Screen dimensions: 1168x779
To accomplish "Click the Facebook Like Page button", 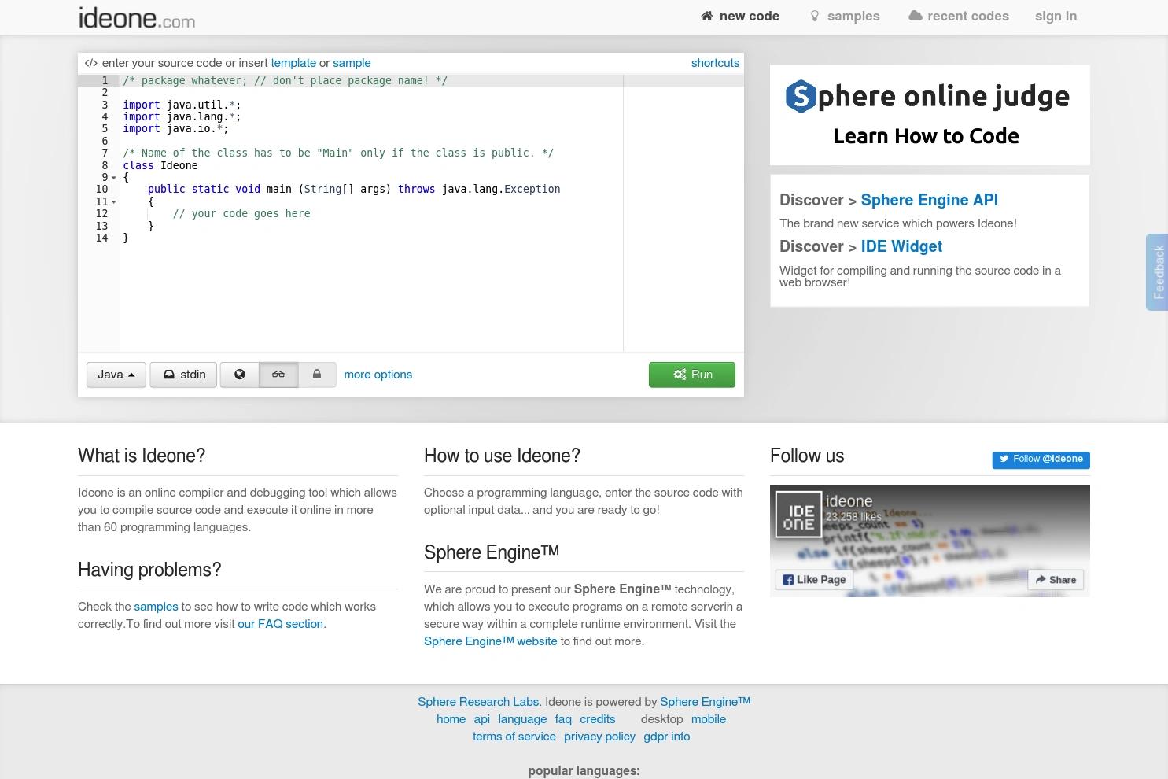I will (x=814, y=580).
